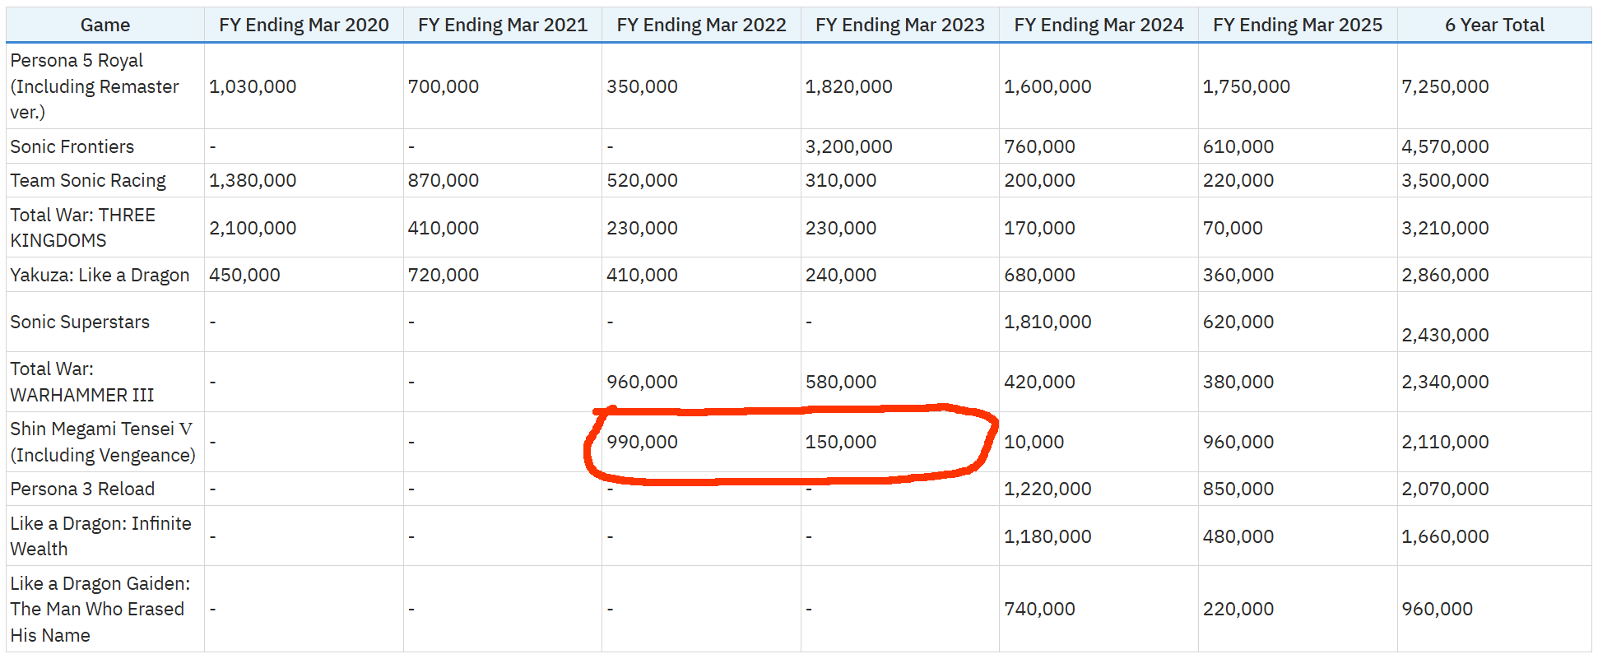Click Shin Megami Tensei V's 990,000 value
Viewport: 1598px width, 654px height.
pyautogui.click(x=642, y=442)
